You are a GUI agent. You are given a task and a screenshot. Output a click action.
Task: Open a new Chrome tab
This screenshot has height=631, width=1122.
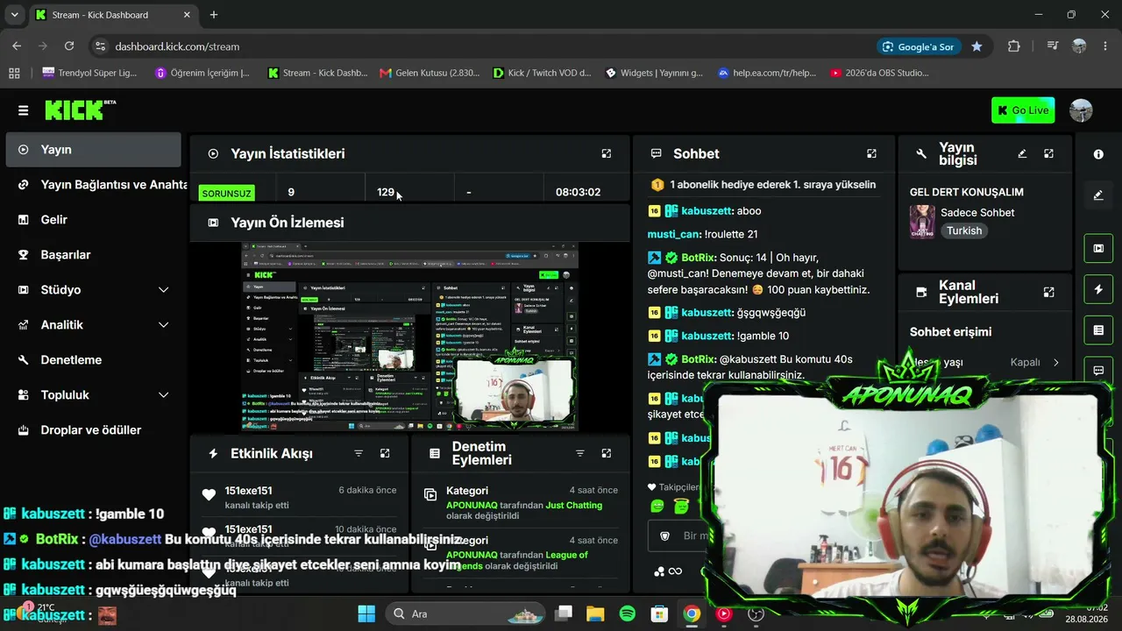click(x=214, y=15)
